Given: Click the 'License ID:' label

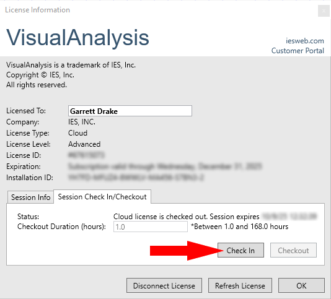Looking at the screenshot, I should [x=24, y=155].
